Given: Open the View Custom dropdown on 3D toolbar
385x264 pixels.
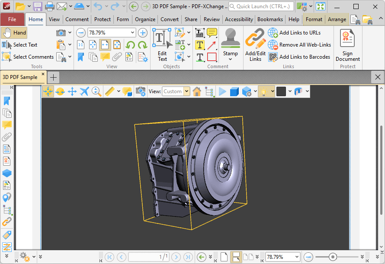Looking at the screenshot, I should [x=186, y=91].
